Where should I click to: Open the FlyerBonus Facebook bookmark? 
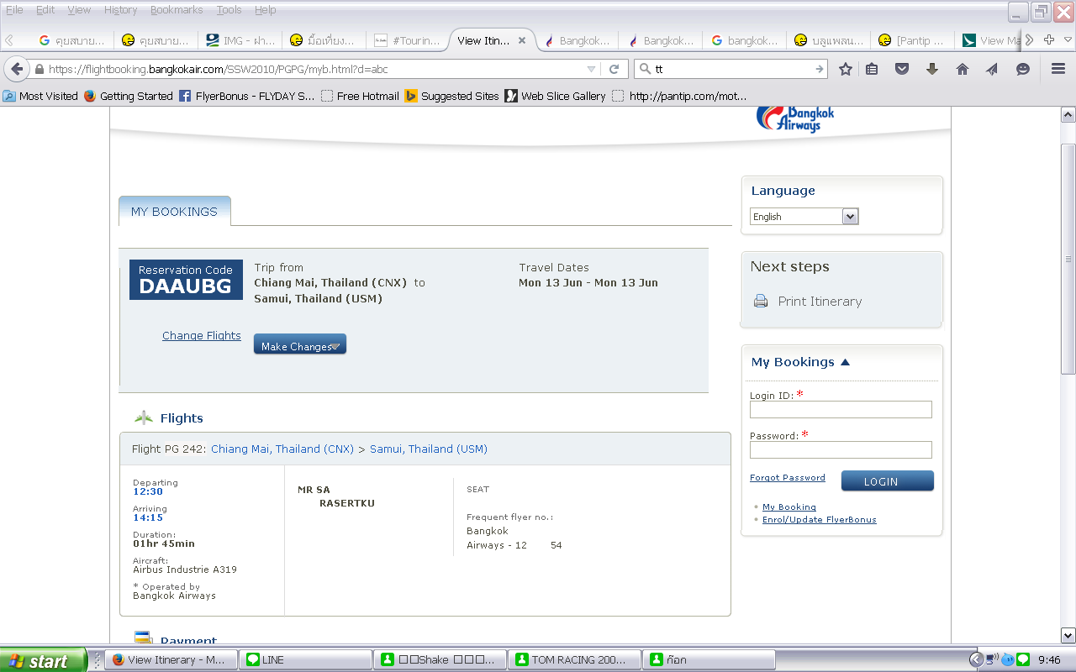pos(247,96)
